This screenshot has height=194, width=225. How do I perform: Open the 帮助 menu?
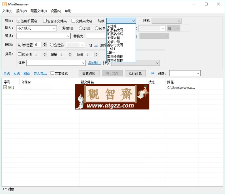68,11
